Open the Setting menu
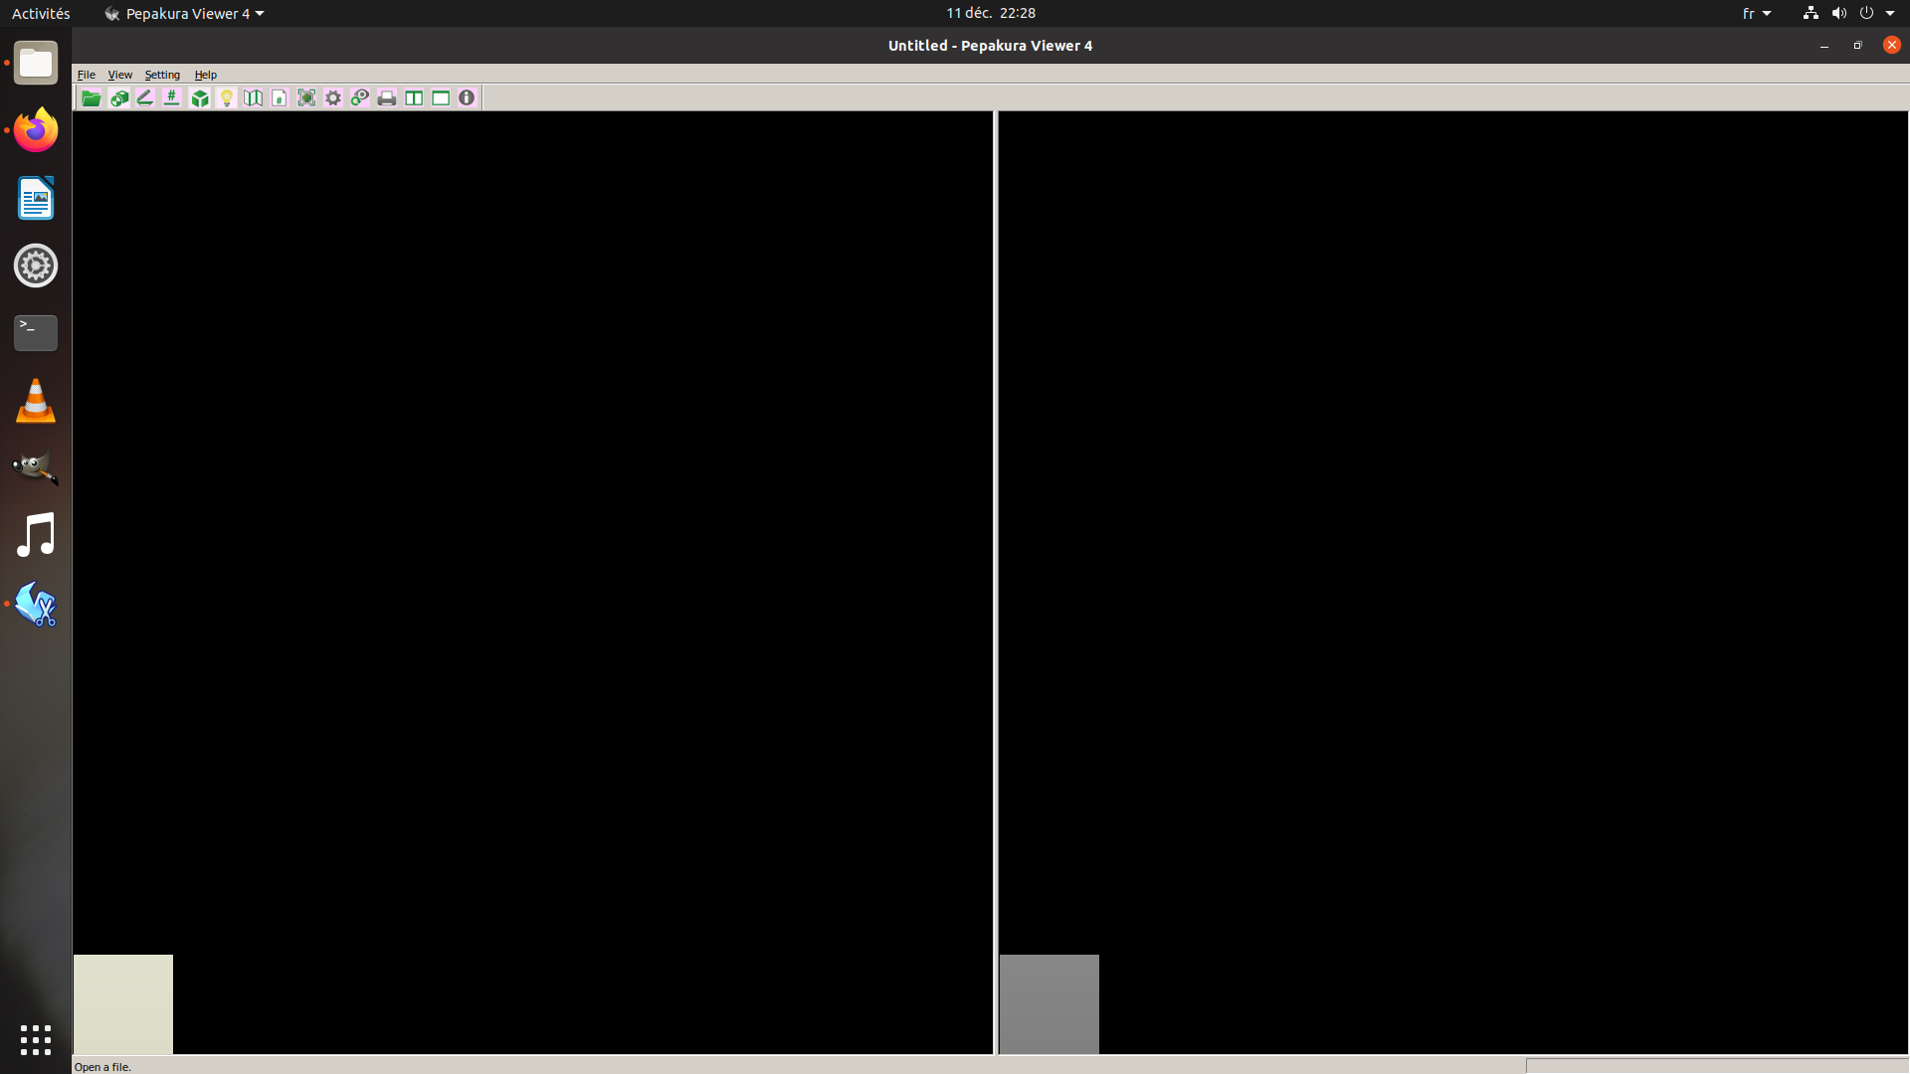This screenshot has width=1910, height=1074. (162, 75)
